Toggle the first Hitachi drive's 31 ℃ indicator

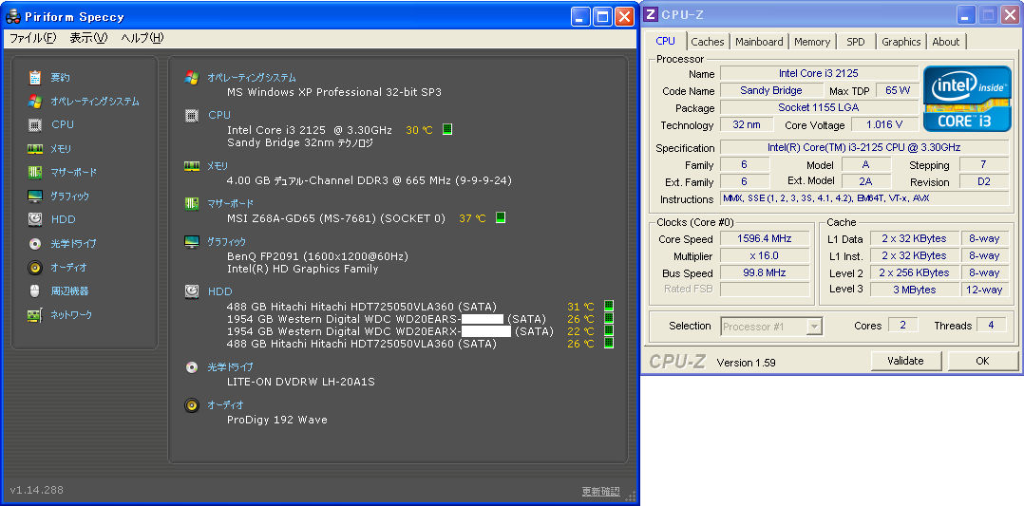(609, 306)
